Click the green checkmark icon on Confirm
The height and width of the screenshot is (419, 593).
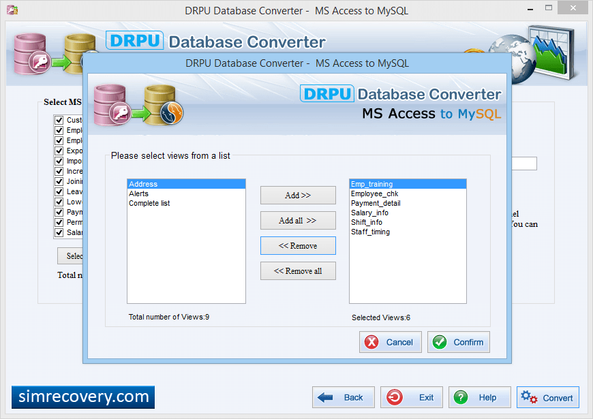click(x=440, y=342)
